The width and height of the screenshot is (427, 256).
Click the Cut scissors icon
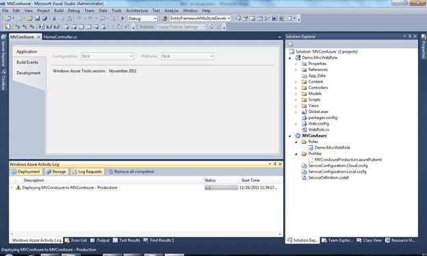click(x=54, y=18)
